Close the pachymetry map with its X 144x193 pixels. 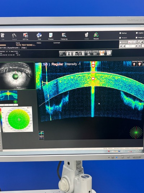(x=28, y=108)
